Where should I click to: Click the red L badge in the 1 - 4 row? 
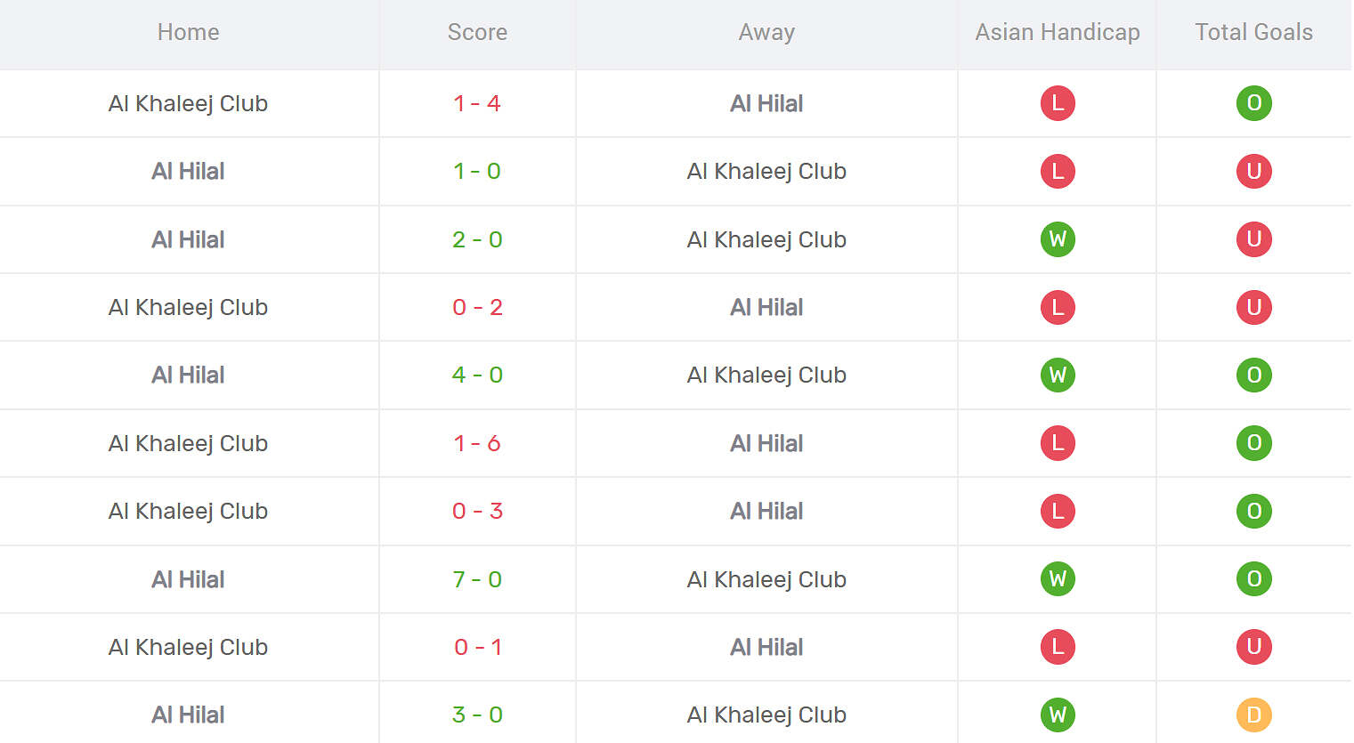coord(1058,103)
